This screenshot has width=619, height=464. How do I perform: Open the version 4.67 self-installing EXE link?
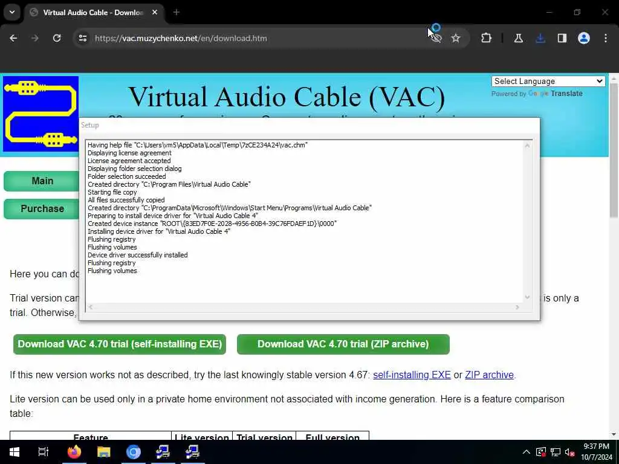412,375
